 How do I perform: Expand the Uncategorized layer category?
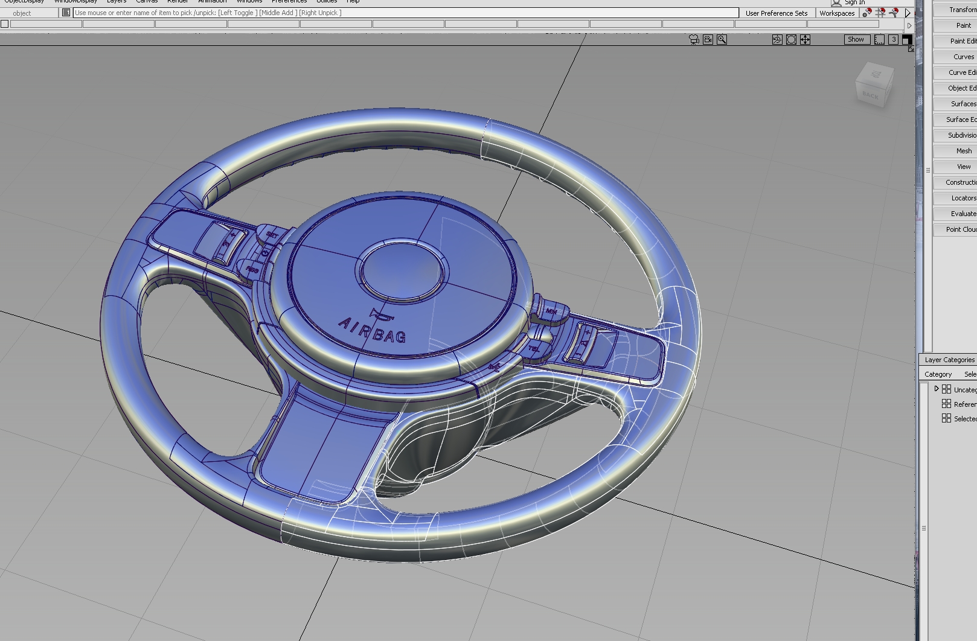(937, 389)
